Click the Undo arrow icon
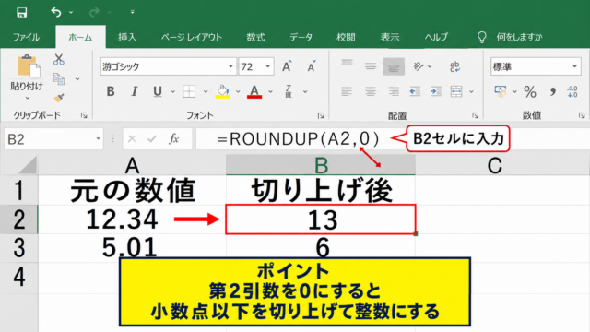This screenshot has height=332, width=590. (x=56, y=12)
